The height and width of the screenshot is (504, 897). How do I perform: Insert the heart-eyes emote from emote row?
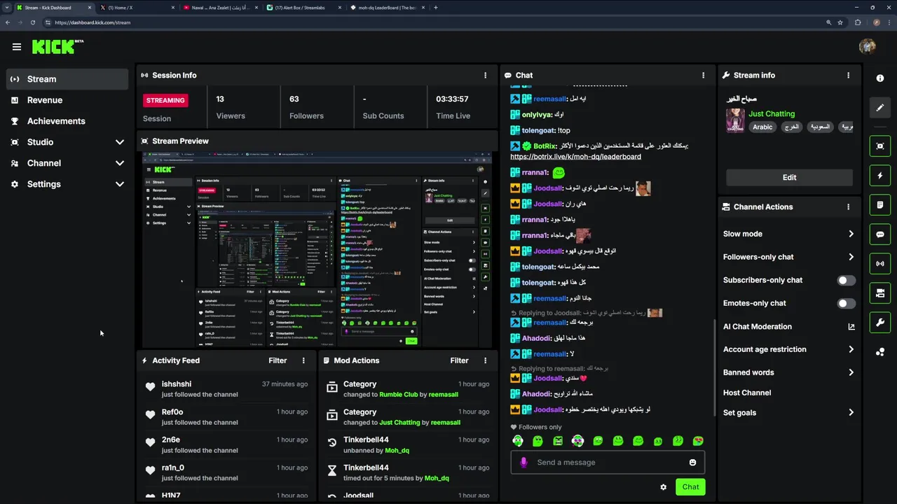click(x=698, y=441)
